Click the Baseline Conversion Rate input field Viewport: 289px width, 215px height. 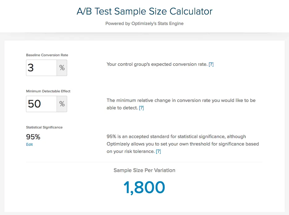coord(41,68)
